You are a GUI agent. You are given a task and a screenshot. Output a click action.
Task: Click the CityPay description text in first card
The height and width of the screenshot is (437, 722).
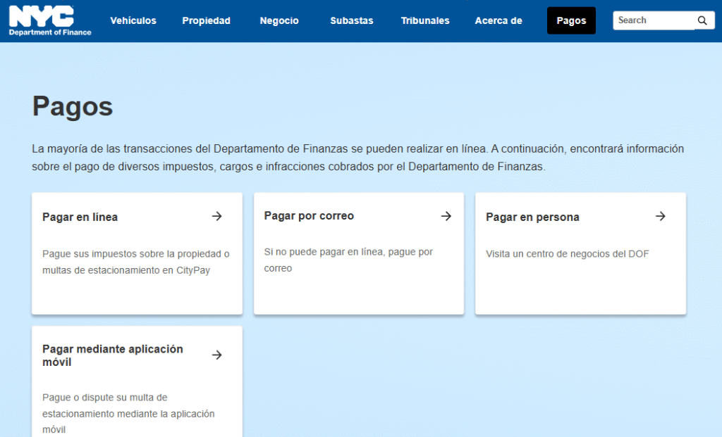tap(135, 261)
